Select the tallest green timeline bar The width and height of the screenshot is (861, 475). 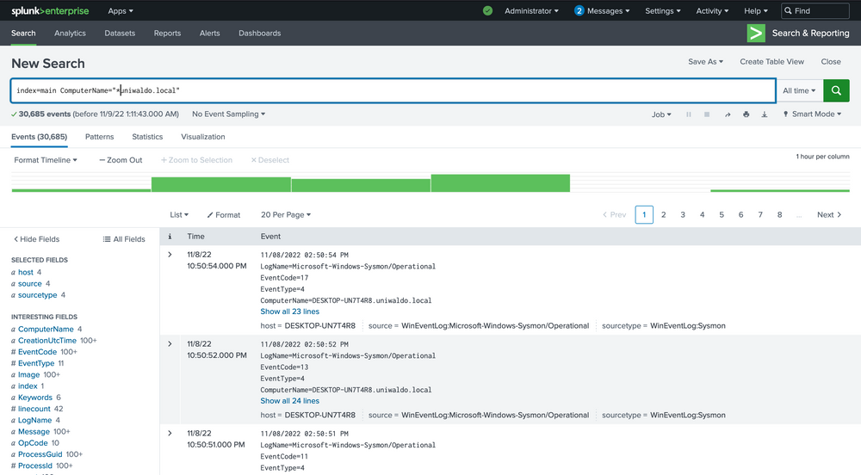500,183
